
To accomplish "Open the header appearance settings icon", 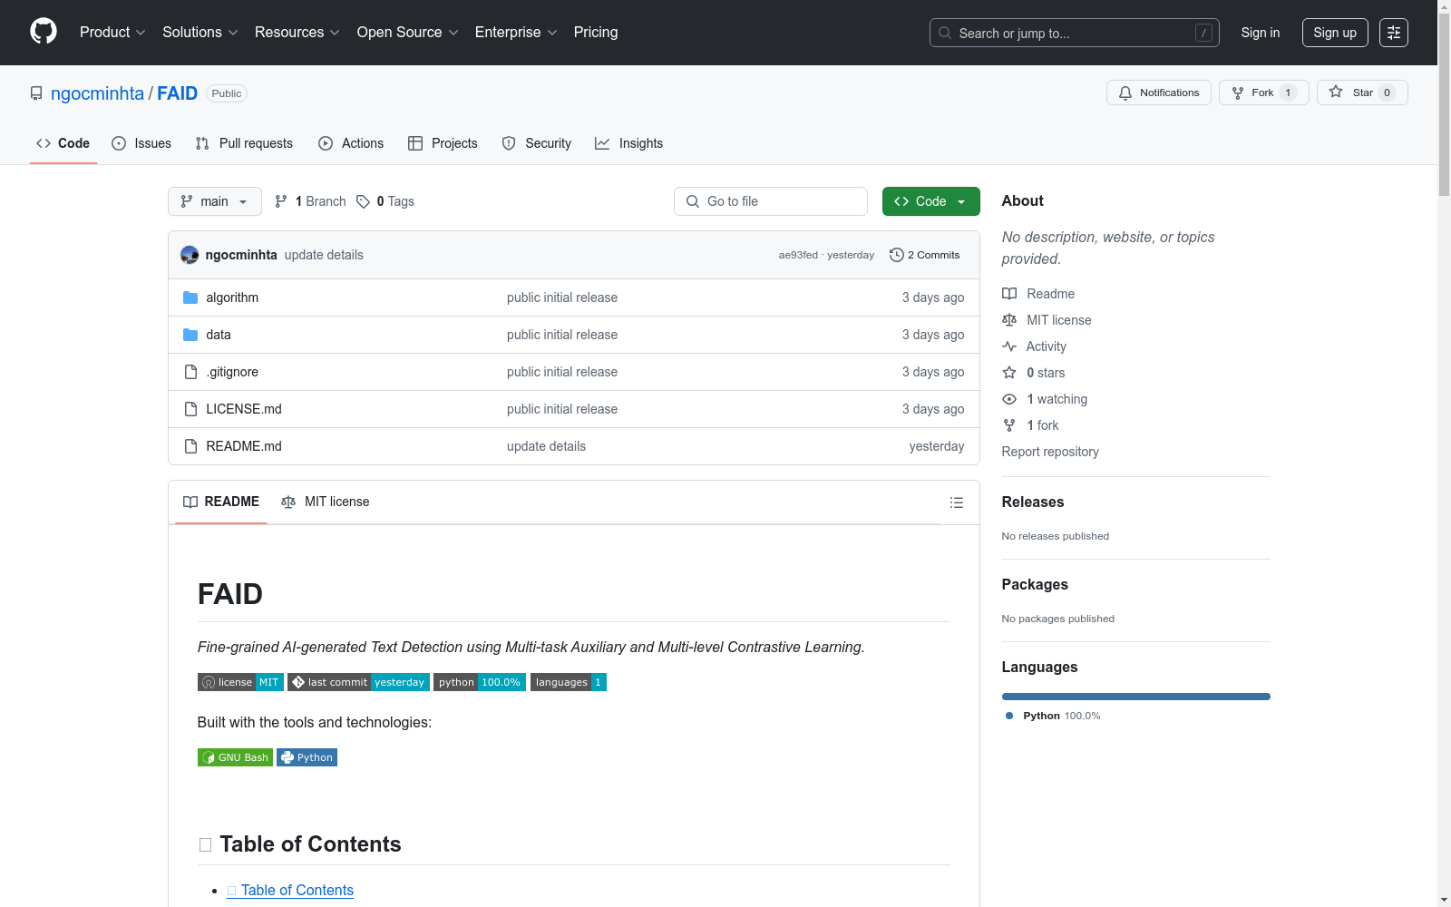I will (1394, 33).
